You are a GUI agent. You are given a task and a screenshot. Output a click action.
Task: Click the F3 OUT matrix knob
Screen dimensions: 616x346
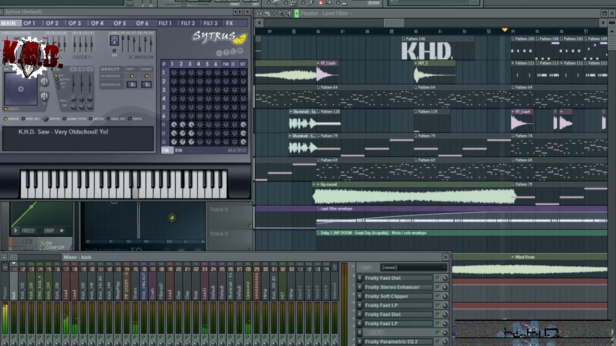coord(243,142)
